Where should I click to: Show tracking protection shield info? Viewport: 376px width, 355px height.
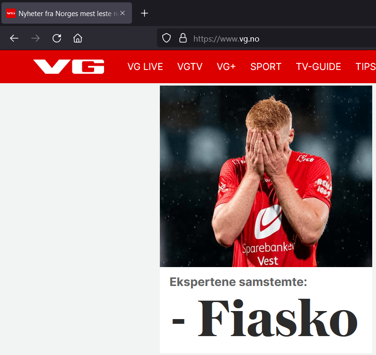click(x=166, y=38)
